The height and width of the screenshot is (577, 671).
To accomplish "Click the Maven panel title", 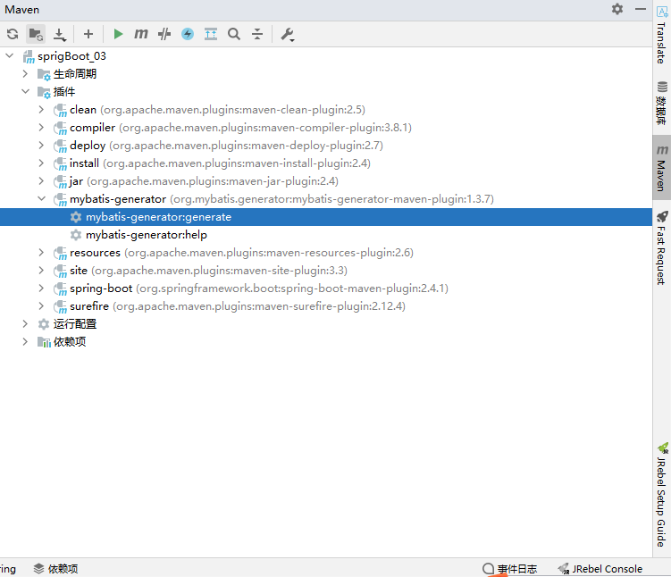I will pyautogui.click(x=21, y=10).
